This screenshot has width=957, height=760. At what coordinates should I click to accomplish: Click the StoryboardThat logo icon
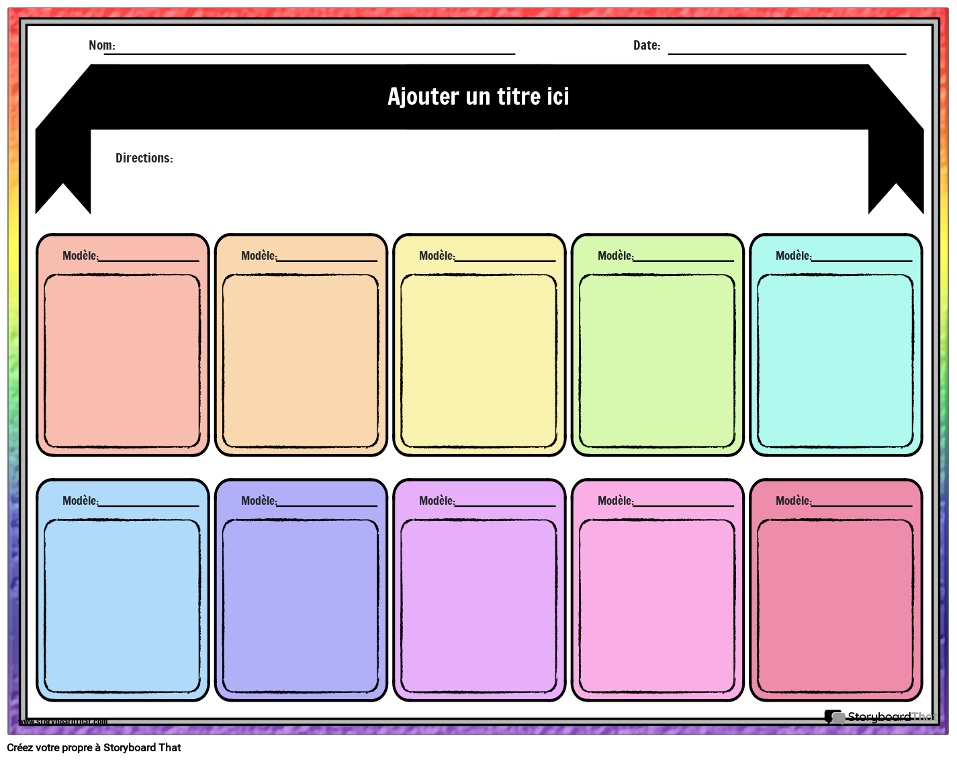click(x=834, y=717)
